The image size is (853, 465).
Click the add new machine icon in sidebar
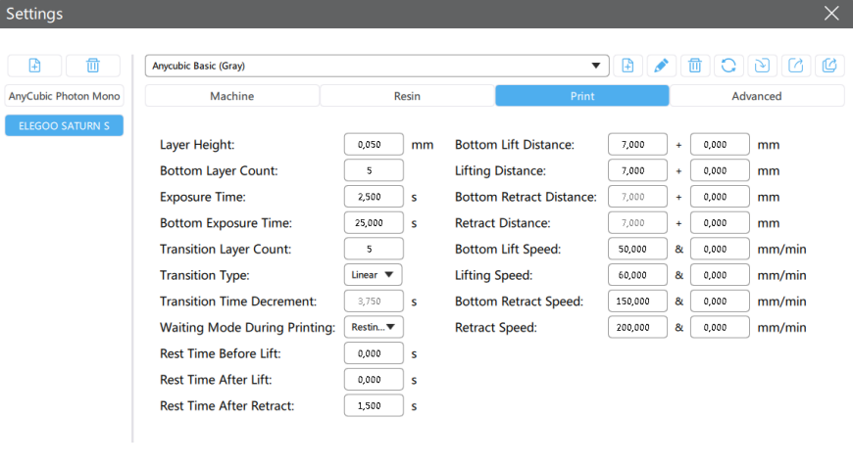pos(34,66)
